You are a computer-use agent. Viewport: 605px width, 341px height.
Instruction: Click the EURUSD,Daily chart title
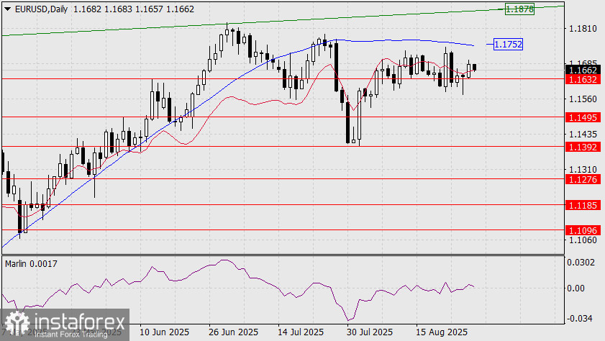[41, 9]
